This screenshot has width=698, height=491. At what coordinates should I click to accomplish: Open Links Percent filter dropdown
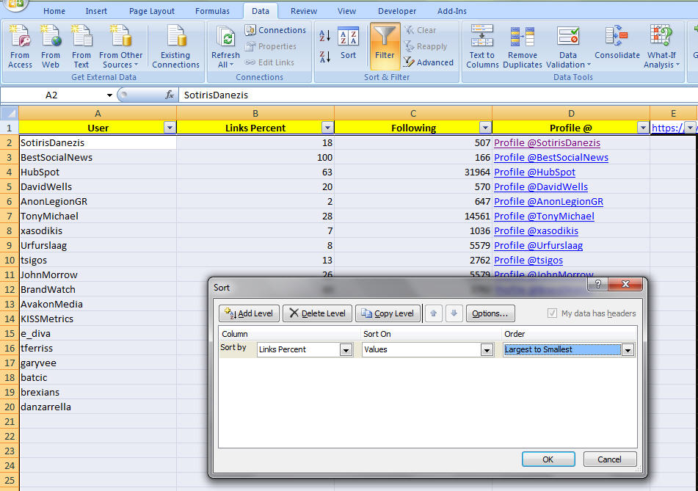click(327, 128)
